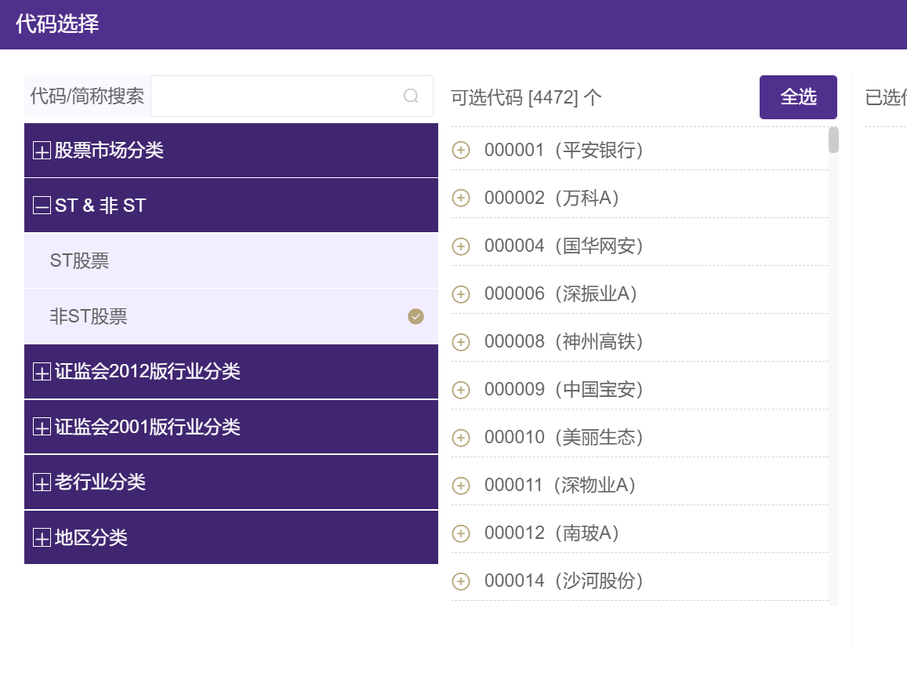Open the 老行业分类 group
907x677 pixels.
42,482
